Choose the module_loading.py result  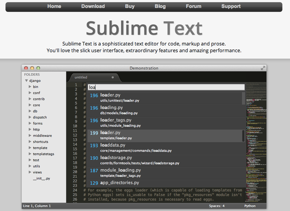tap(166, 174)
